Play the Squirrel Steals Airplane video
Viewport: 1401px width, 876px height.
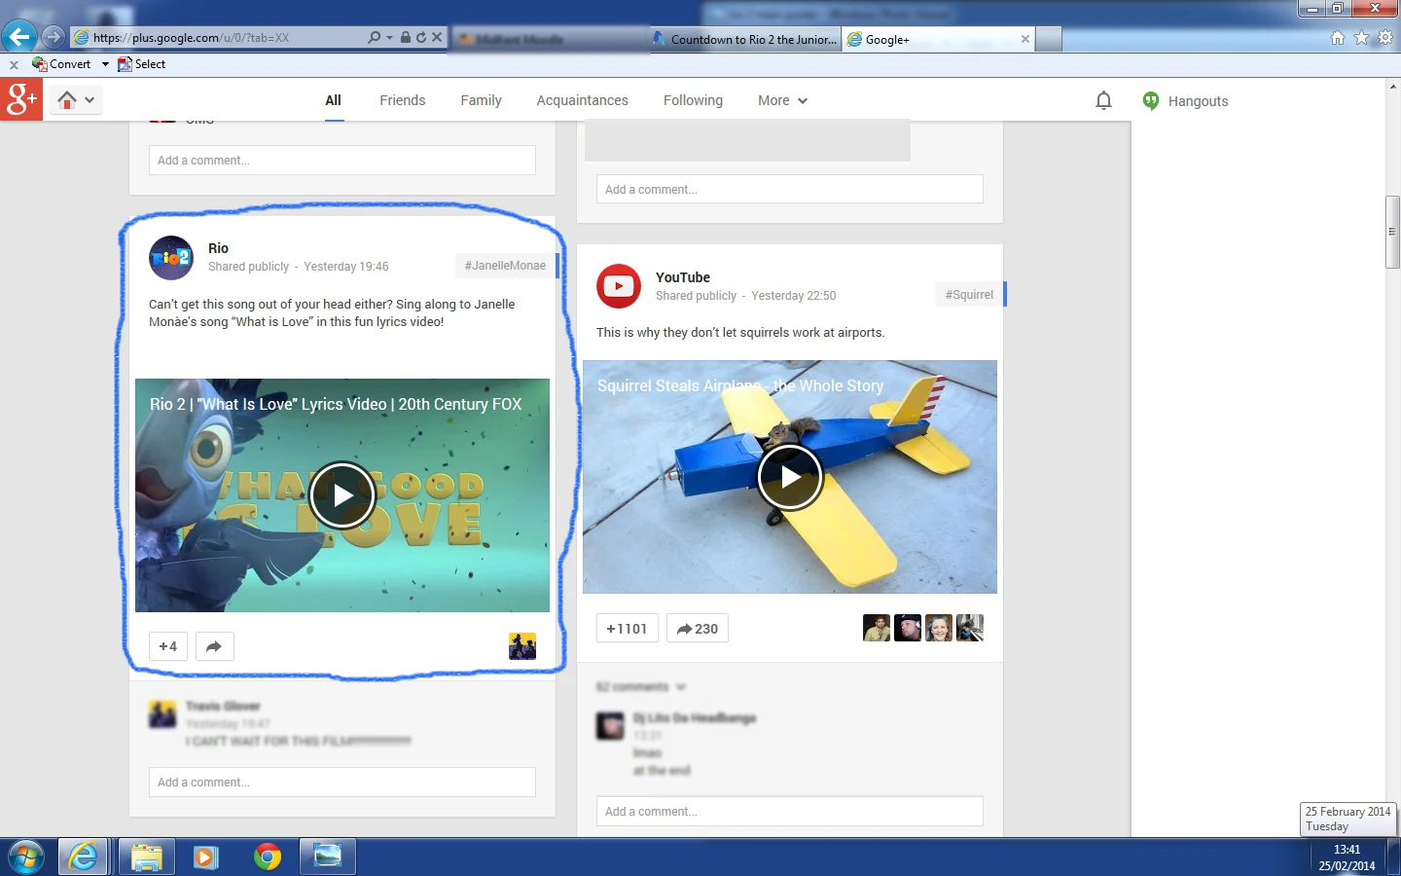[790, 477]
